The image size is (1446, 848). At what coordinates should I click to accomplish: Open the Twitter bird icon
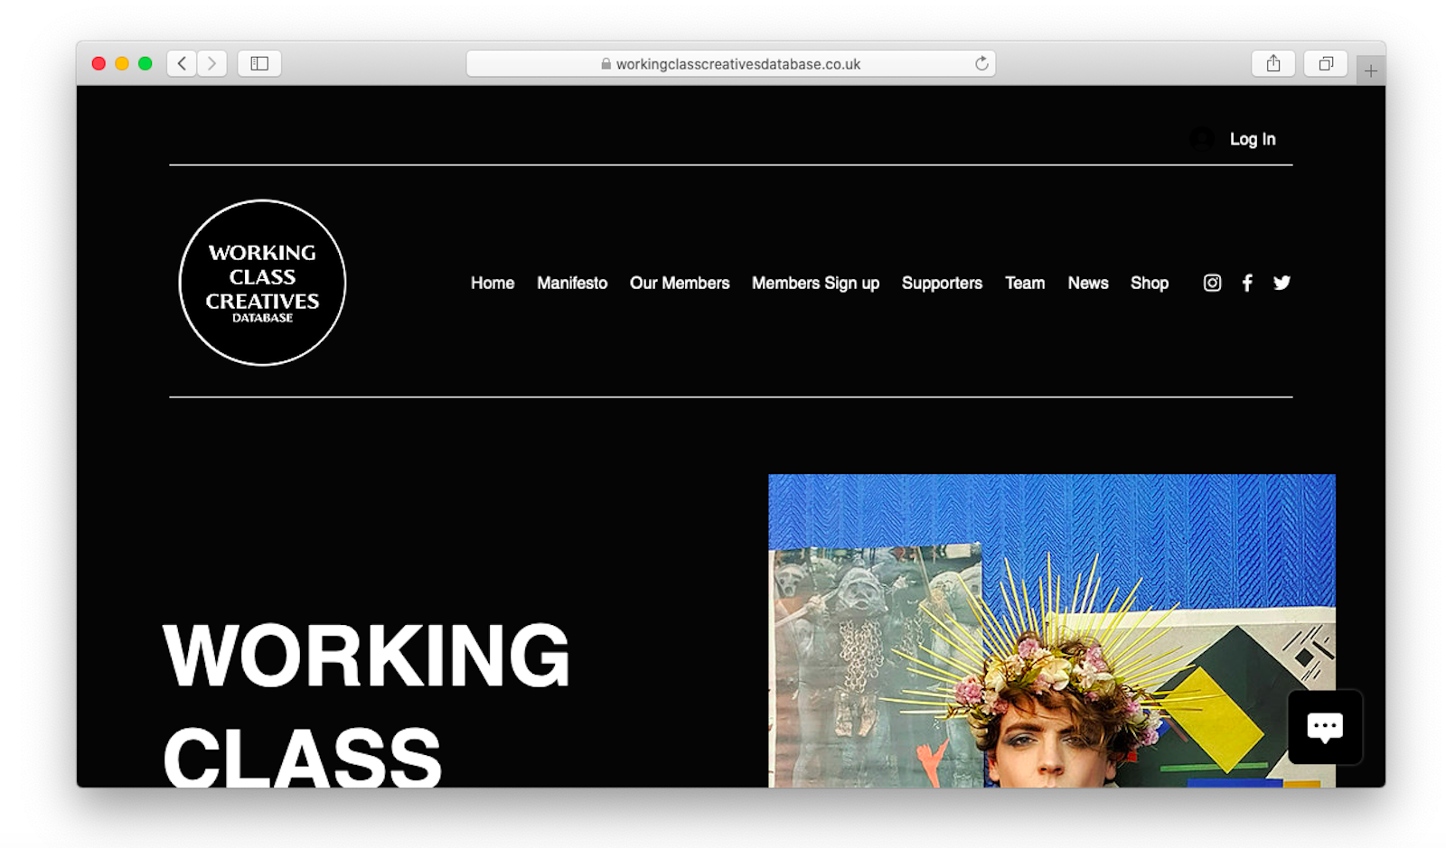1282,283
